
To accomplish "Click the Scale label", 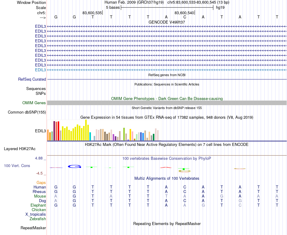I will click(41, 8).
